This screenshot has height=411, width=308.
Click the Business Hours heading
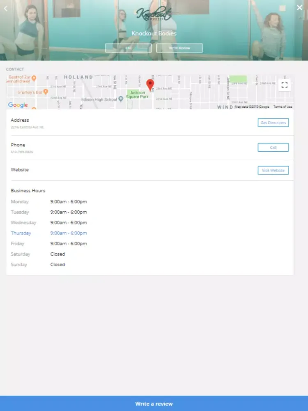pos(28,191)
